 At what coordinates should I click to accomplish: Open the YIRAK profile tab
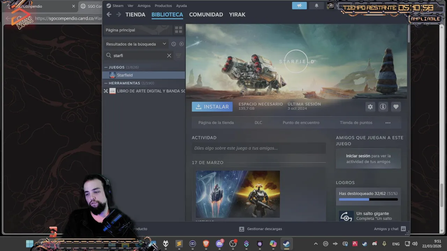[x=237, y=15]
